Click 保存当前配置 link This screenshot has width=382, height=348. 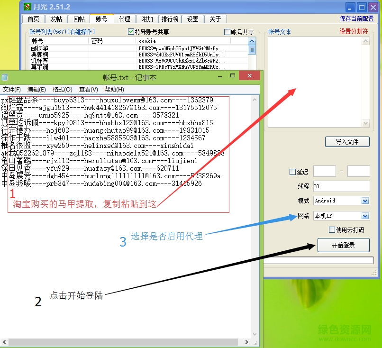(x=357, y=19)
